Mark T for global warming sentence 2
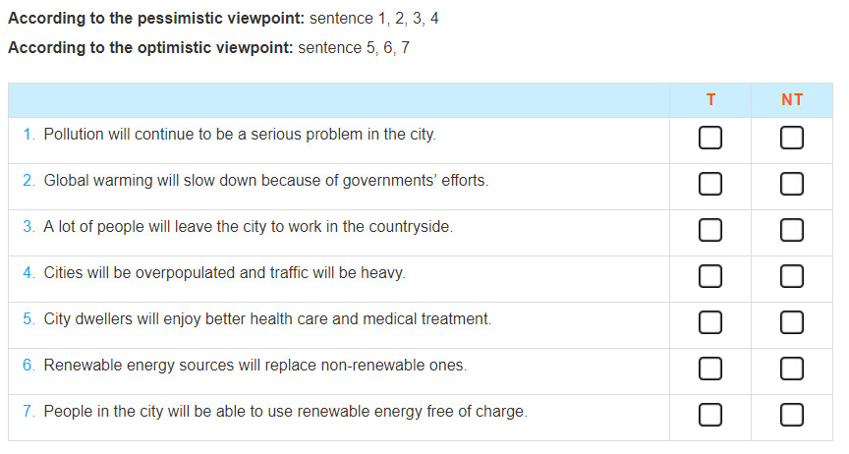 pos(709,184)
